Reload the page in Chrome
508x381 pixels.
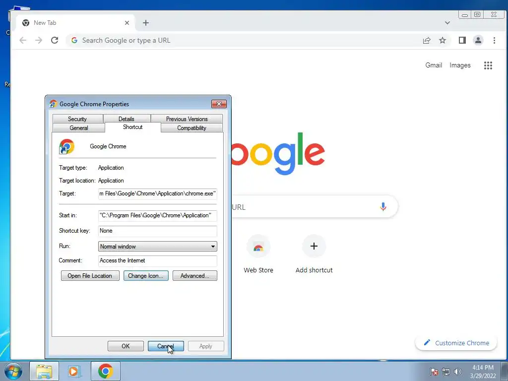55,40
